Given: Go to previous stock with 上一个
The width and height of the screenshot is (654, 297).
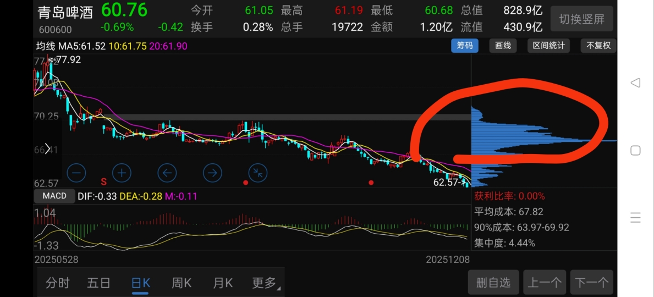Looking at the screenshot, I should click(545, 283).
